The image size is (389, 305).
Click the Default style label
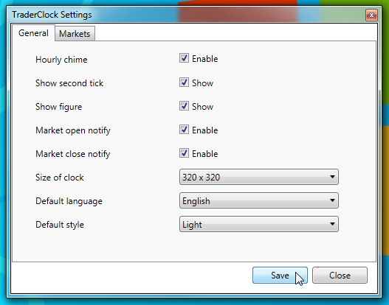point(60,225)
